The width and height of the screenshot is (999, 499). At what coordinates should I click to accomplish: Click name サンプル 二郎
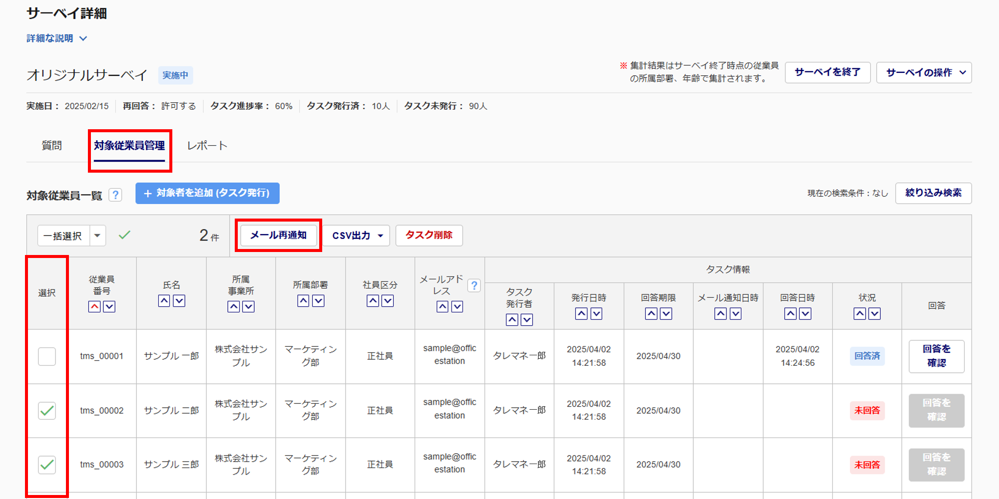[171, 410]
